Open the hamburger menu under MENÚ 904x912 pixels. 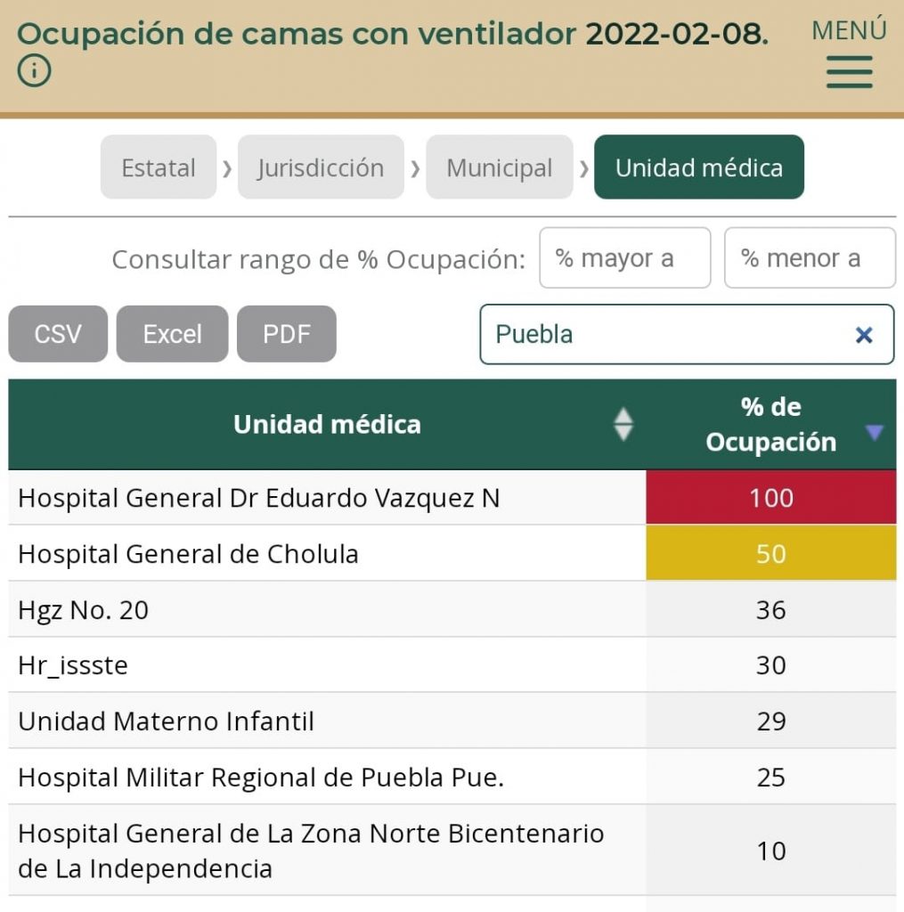pos(849,73)
